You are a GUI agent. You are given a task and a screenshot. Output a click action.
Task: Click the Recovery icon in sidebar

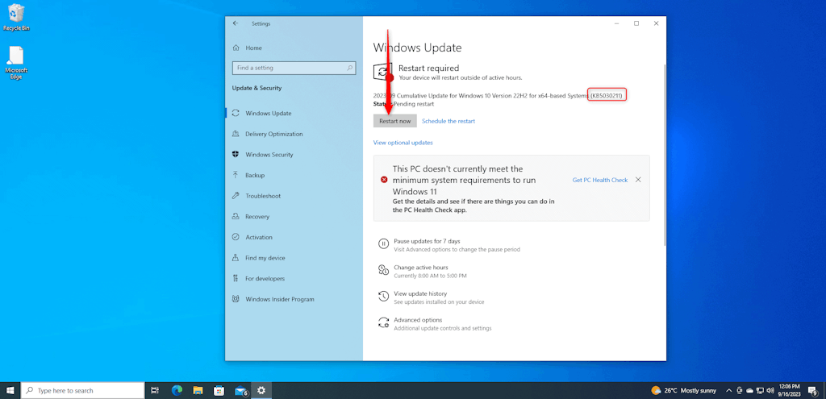tap(236, 216)
